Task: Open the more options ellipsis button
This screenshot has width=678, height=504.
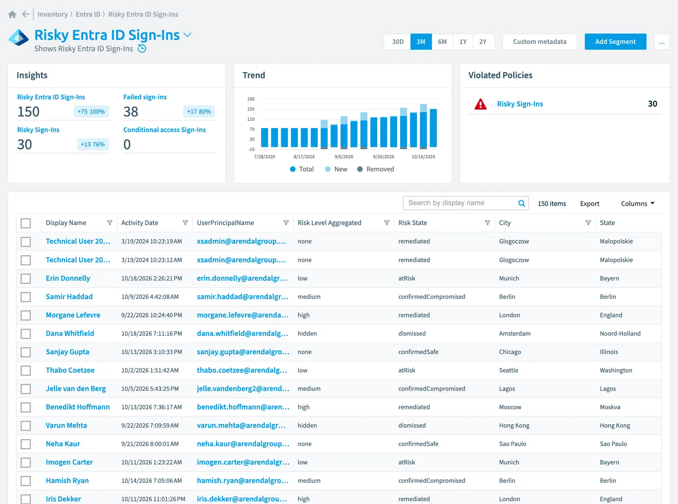Action: coord(662,42)
